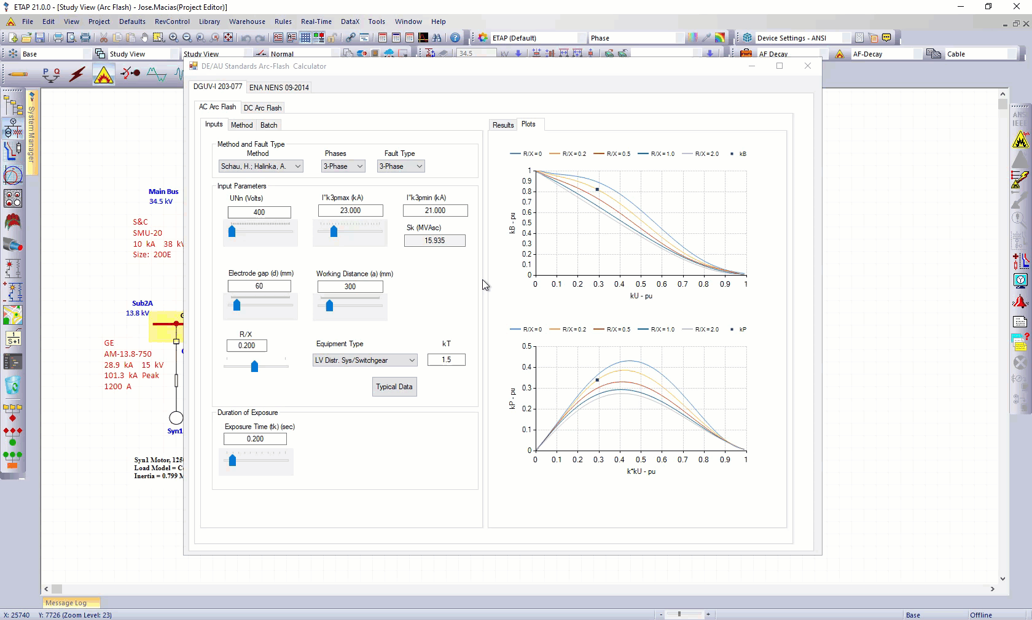The width and height of the screenshot is (1032, 620).
Task: Click the R/X slider handle
Action: (x=254, y=366)
